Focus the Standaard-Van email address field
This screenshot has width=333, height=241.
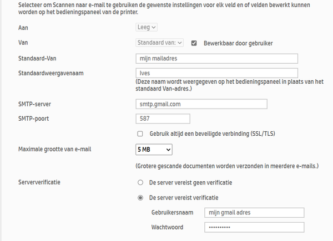point(216,59)
